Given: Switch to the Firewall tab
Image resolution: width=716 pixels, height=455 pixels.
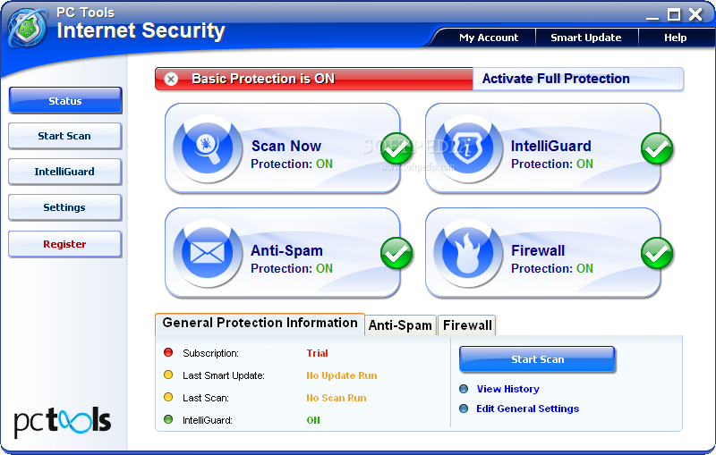Looking at the screenshot, I should 467,325.
